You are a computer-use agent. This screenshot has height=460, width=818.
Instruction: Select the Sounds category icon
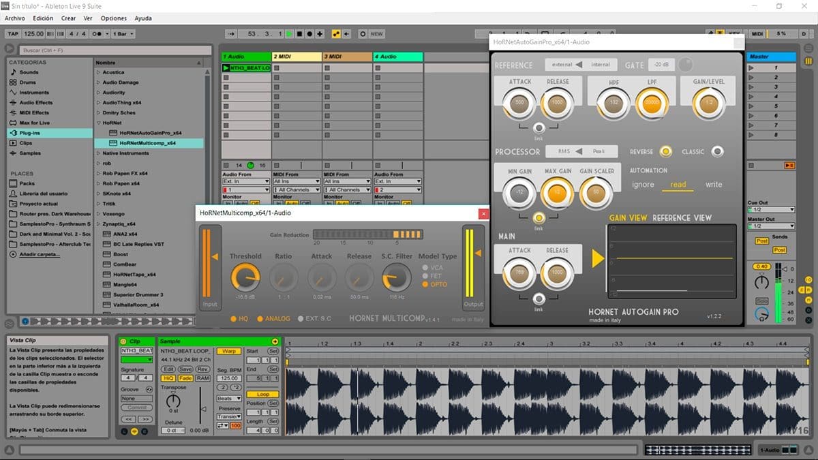pos(12,72)
